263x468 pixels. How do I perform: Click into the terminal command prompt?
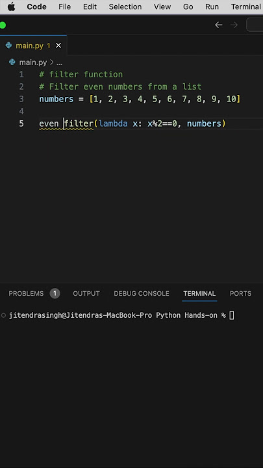(232, 315)
